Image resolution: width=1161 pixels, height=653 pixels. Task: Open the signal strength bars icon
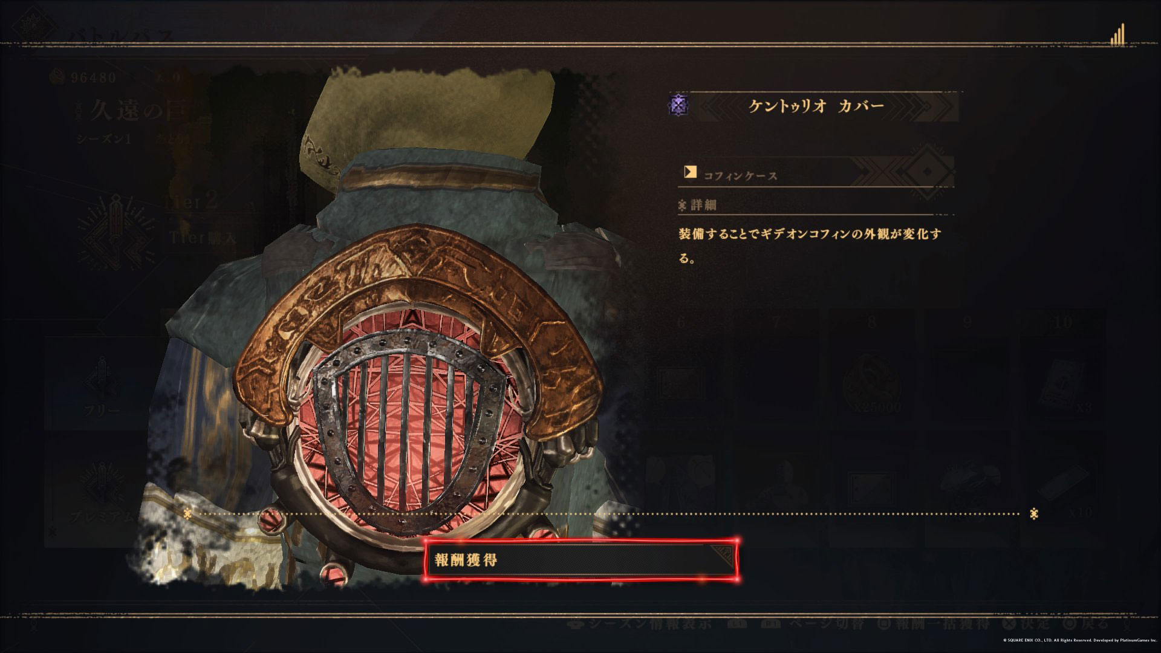(1117, 35)
